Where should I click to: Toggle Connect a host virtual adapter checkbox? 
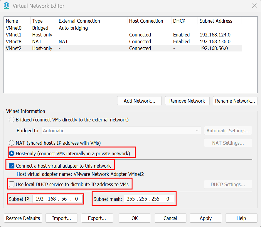(x=11, y=166)
